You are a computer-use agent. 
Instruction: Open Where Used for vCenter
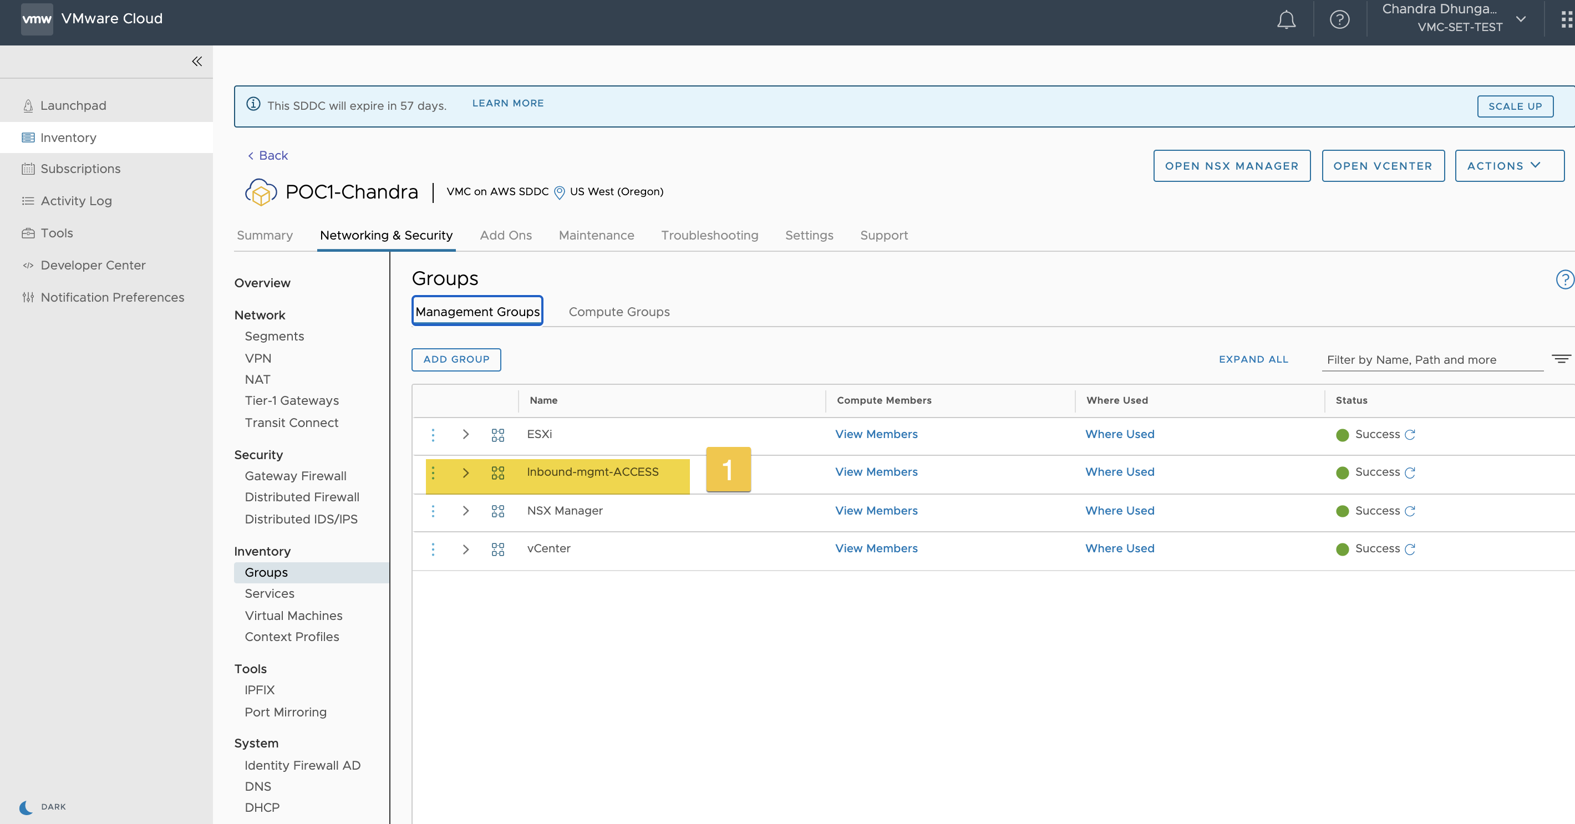[1120, 548]
